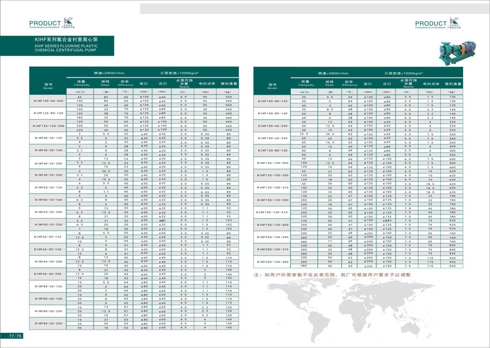Select the 77/78 page number label
Screen dimensions: 490x348
point(16,336)
